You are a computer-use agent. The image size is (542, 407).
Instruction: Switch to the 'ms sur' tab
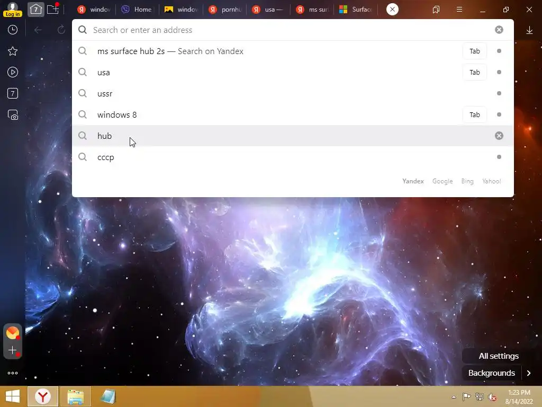tap(312, 10)
